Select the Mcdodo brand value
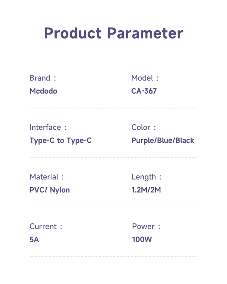 [43, 91]
